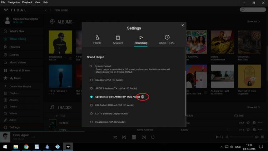Viewport: 268px width, 151px height.
Task: Open the About TIDAL tab
Action: pyautogui.click(x=167, y=40)
